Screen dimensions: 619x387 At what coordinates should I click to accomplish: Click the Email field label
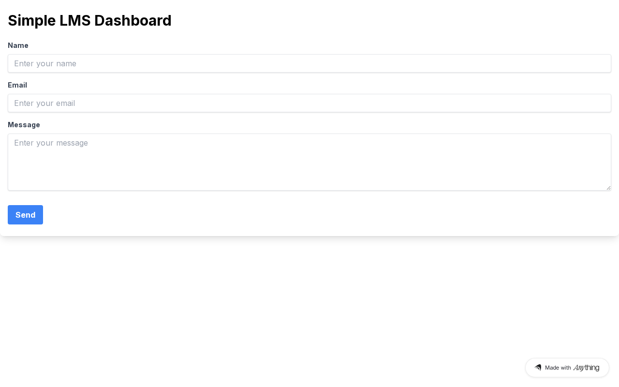coord(17,85)
